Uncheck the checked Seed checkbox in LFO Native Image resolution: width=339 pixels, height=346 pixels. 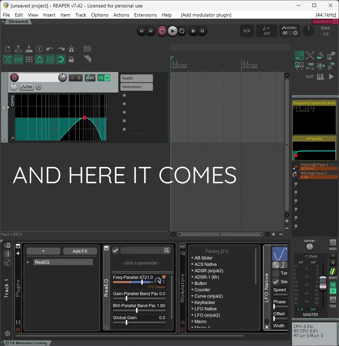tap(276, 282)
